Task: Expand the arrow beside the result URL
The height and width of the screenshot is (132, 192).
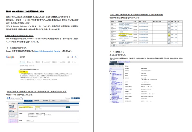Action: [x=39, y=69]
